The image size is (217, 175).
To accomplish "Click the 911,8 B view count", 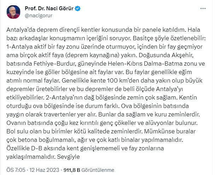I will click(x=72, y=170).
